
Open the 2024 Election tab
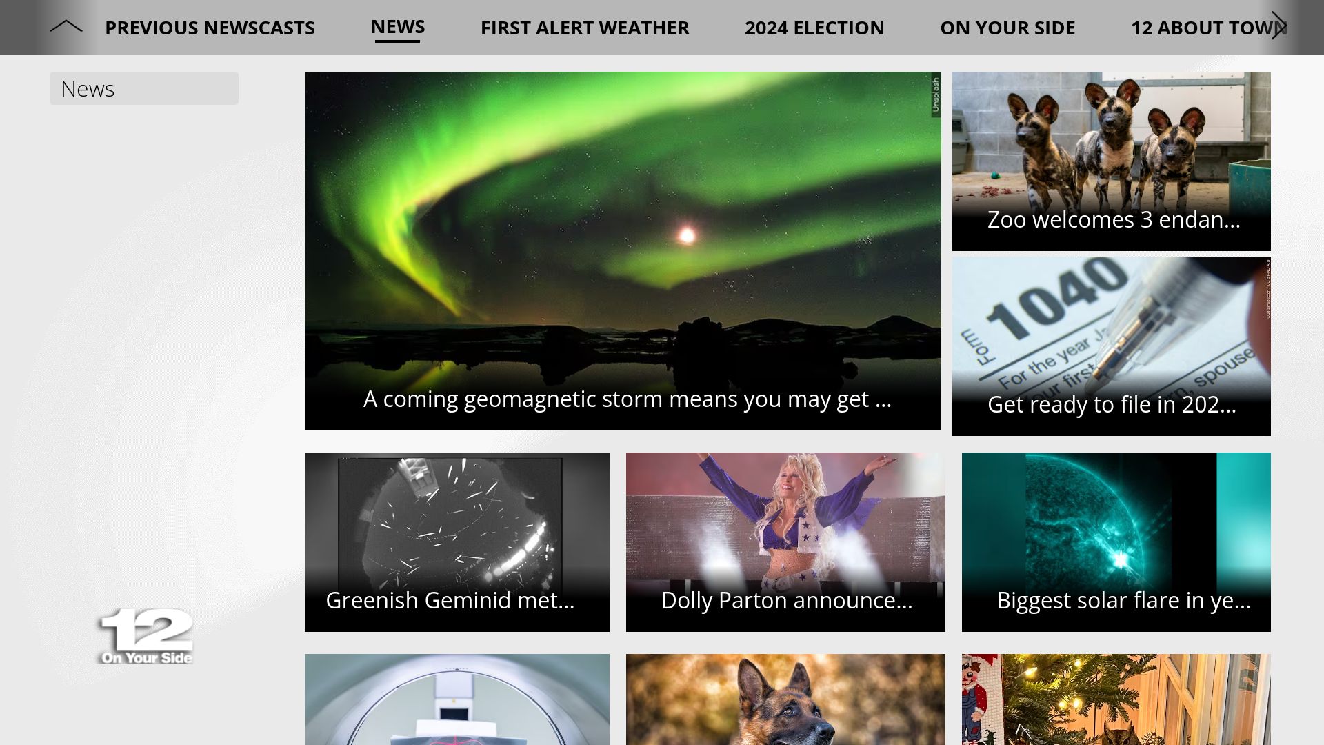[x=814, y=28]
